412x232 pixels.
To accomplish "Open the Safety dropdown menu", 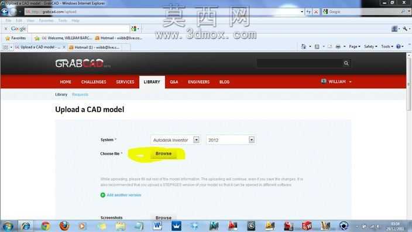I will [370, 46].
